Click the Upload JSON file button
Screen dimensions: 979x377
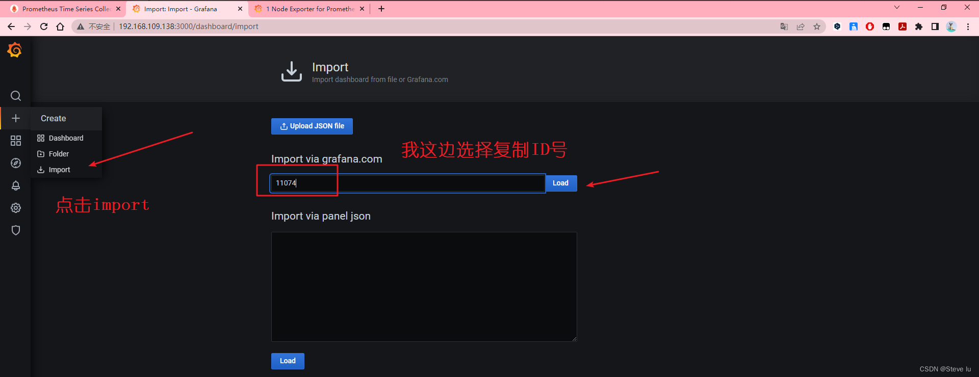[x=312, y=126]
